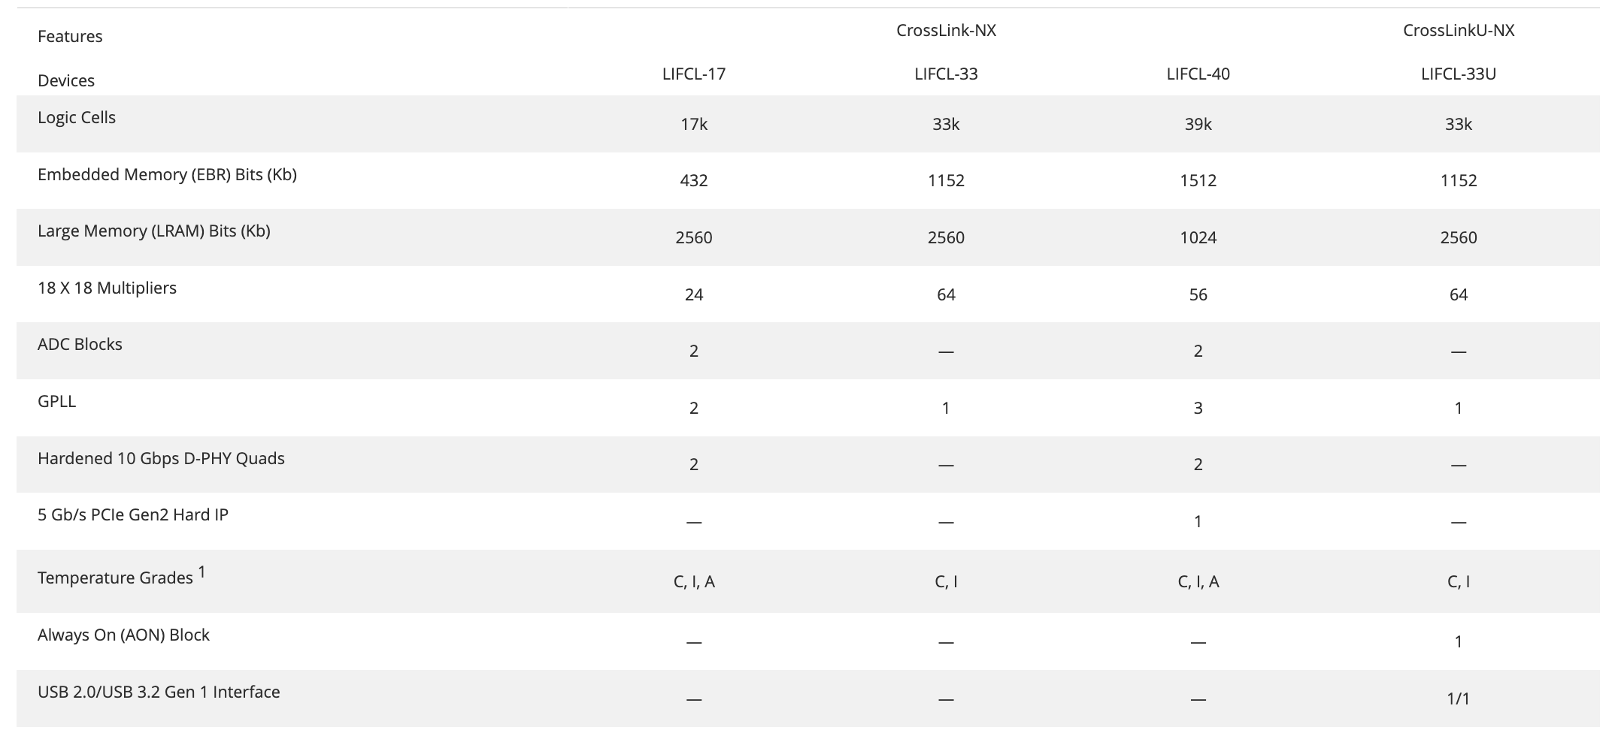The width and height of the screenshot is (1612, 733).
Task: Click the Large Memory (LRAM) Bits label
Action: coord(154,231)
